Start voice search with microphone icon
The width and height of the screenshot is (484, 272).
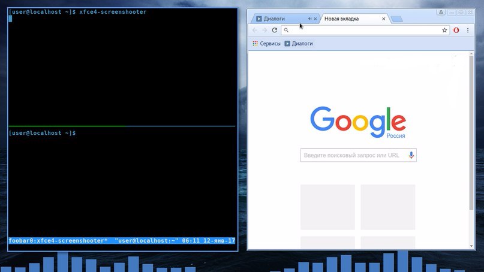[x=411, y=155]
